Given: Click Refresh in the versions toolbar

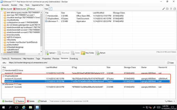Looking at the screenshot, I should click(42, 101).
